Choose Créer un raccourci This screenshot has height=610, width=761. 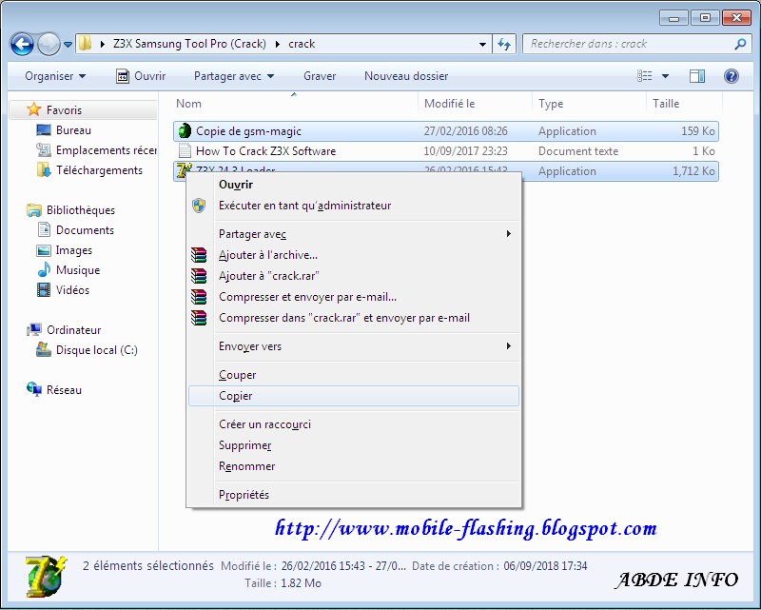pyautogui.click(x=354, y=424)
